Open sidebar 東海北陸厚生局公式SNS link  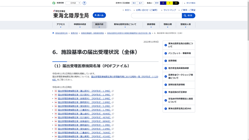[179, 108]
